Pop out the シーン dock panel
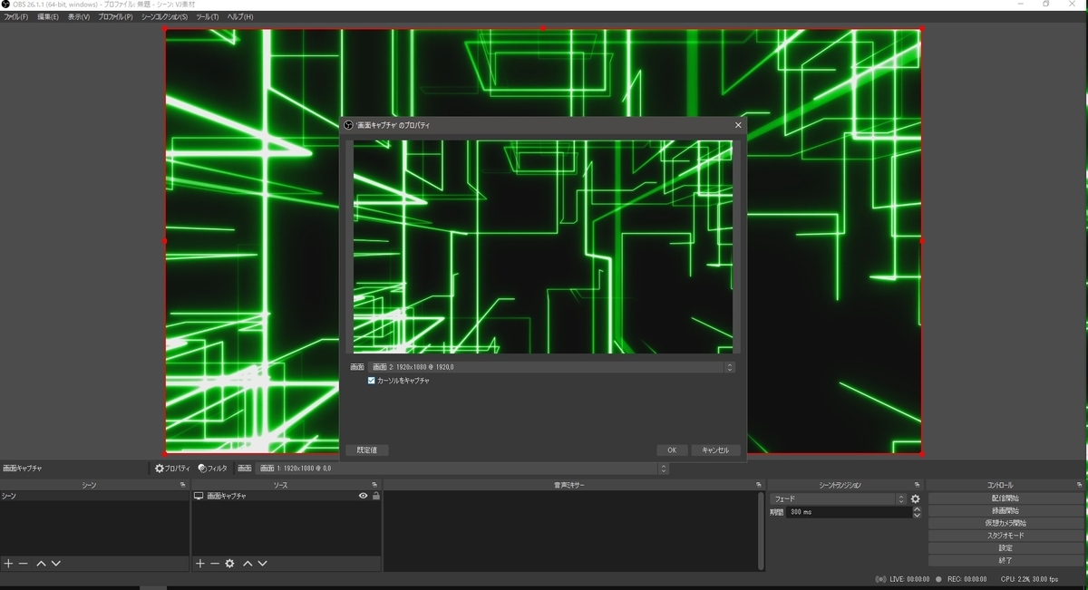1088x590 pixels. 183,485
